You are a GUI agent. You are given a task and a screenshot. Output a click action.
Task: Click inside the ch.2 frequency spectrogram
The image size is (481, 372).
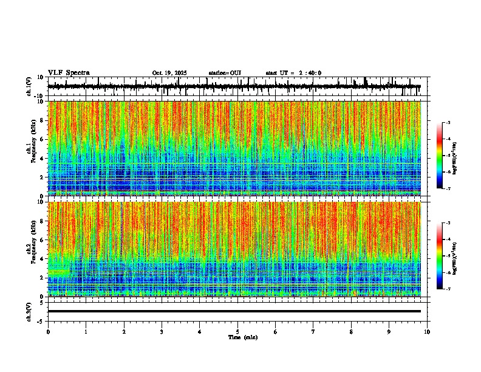click(234, 249)
